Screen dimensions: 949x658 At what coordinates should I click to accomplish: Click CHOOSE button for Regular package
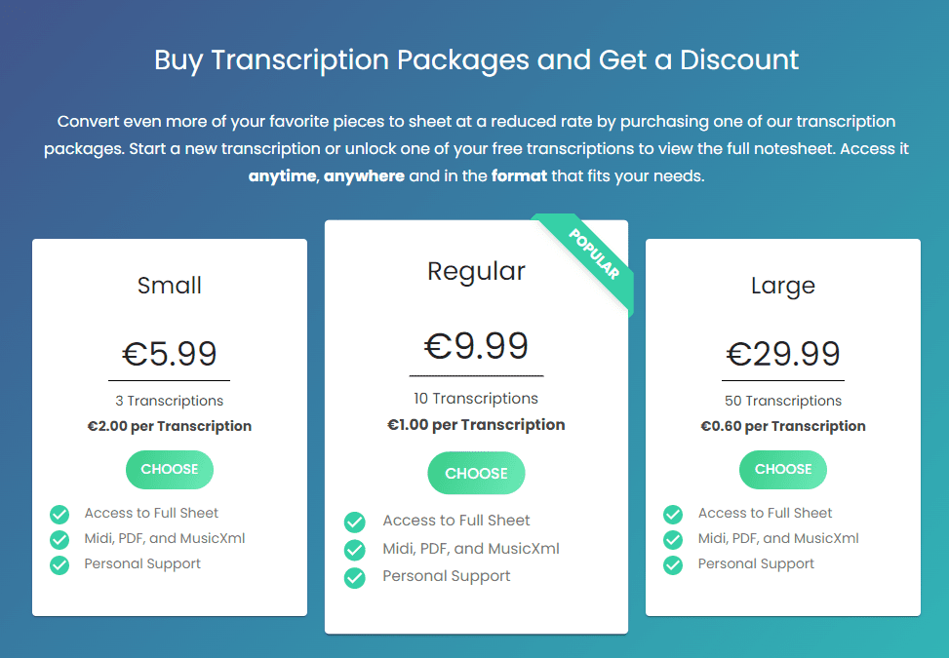[476, 473]
